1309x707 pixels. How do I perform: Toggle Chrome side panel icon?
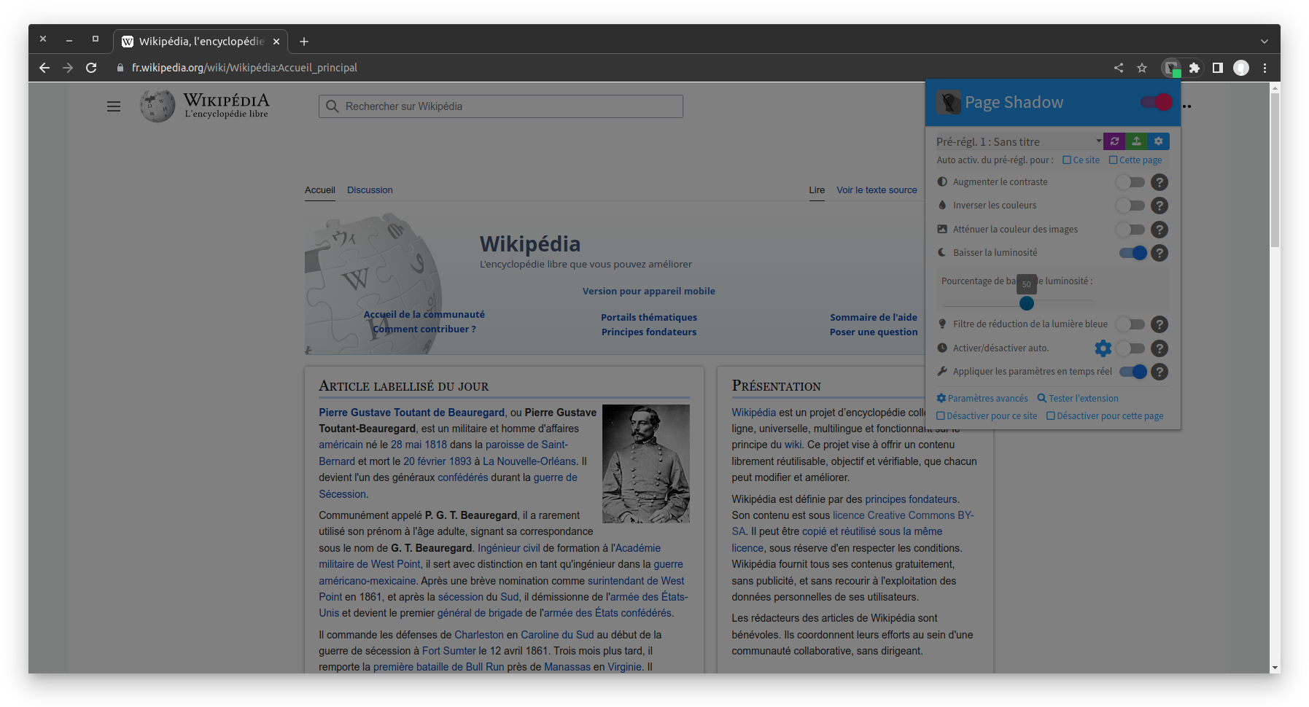tap(1218, 68)
